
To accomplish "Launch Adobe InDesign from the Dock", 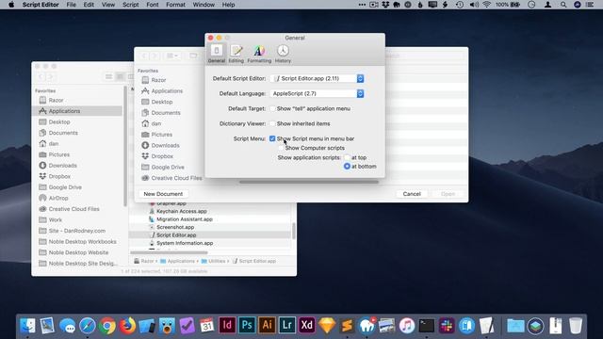I will (x=227, y=326).
